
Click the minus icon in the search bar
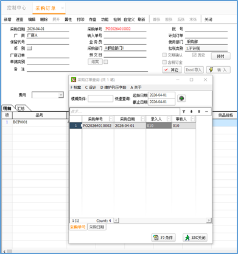[206, 112]
